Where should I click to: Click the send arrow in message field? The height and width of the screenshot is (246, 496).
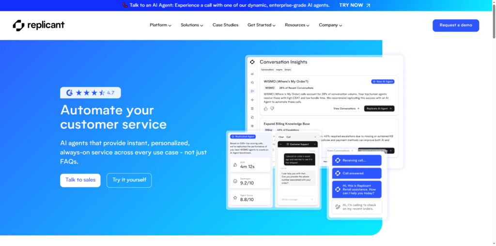click(x=312, y=200)
